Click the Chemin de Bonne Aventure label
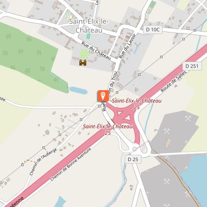The image size is (207, 207). (70, 164)
